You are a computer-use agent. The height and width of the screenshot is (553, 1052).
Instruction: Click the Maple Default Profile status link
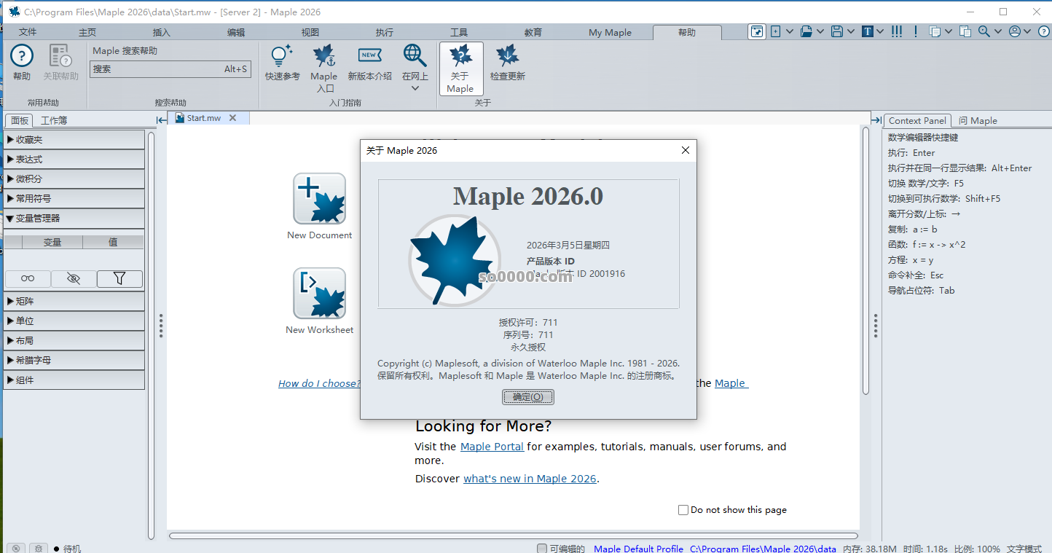(x=638, y=549)
